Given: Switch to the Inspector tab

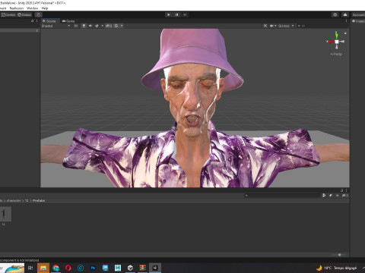Looking at the screenshot, I should [x=358, y=21].
